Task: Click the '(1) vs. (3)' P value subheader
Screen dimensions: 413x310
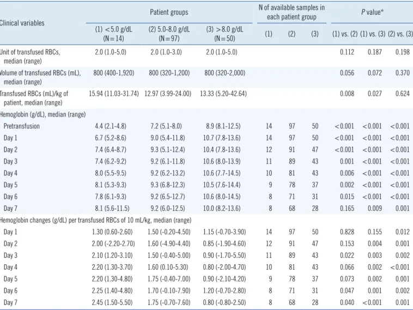Action: click(373, 34)
